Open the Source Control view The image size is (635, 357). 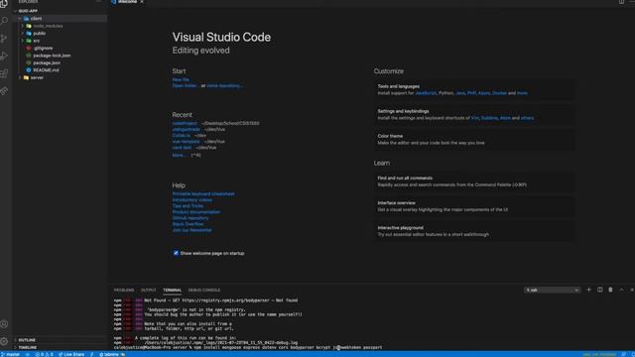4,39
